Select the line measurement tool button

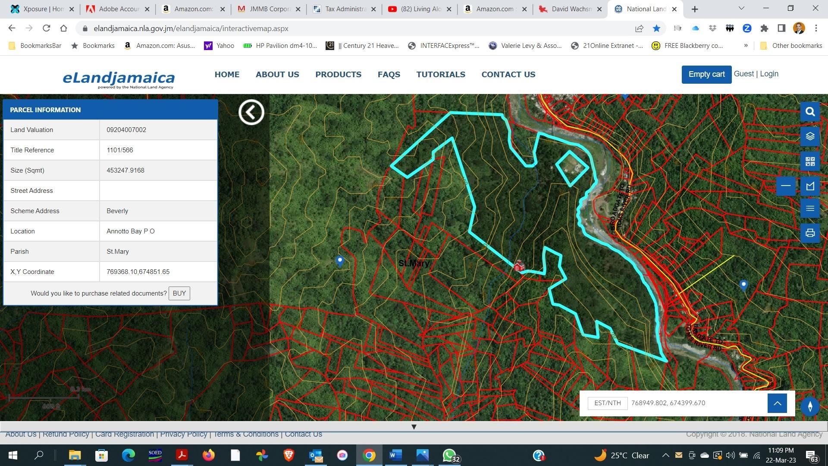(785, 186)
